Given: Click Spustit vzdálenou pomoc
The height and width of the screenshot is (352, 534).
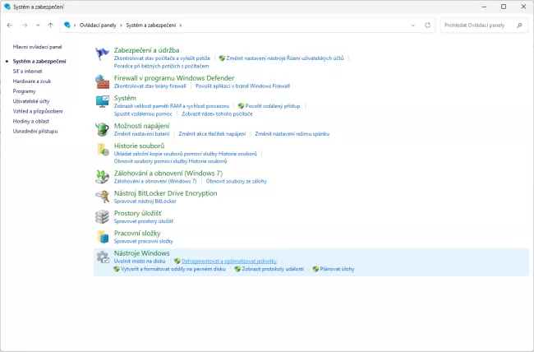Looking at the screenshot, I should click(143, 114).
